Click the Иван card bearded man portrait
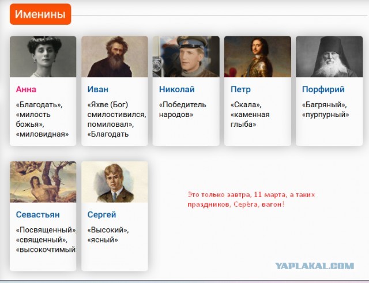Image resolution: width=369 pixels, height=283 pixels. coord(115,56)
